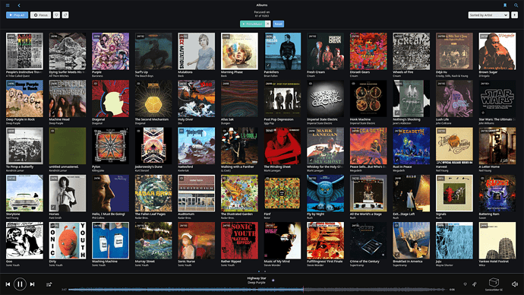524x295 pixels.
Task: Remove the active focus tag with X
Action: 267,24
